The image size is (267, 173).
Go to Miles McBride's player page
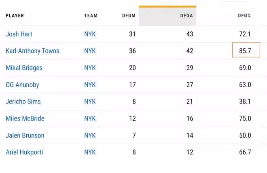[25, 118]
